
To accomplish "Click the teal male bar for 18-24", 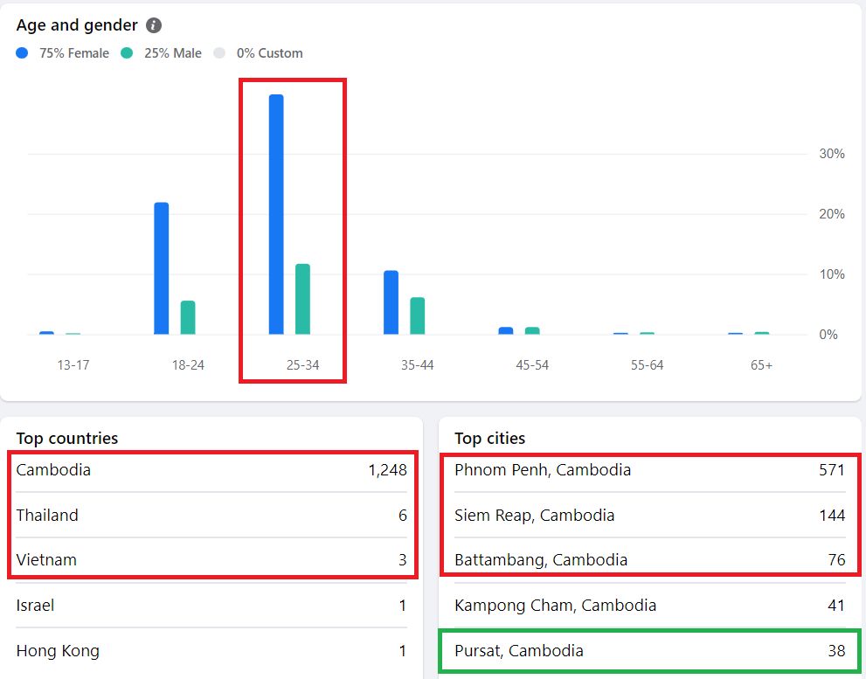I will tap(188, 318).
